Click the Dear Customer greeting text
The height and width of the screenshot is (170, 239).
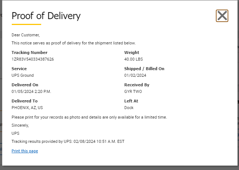(x=26, y=35)
